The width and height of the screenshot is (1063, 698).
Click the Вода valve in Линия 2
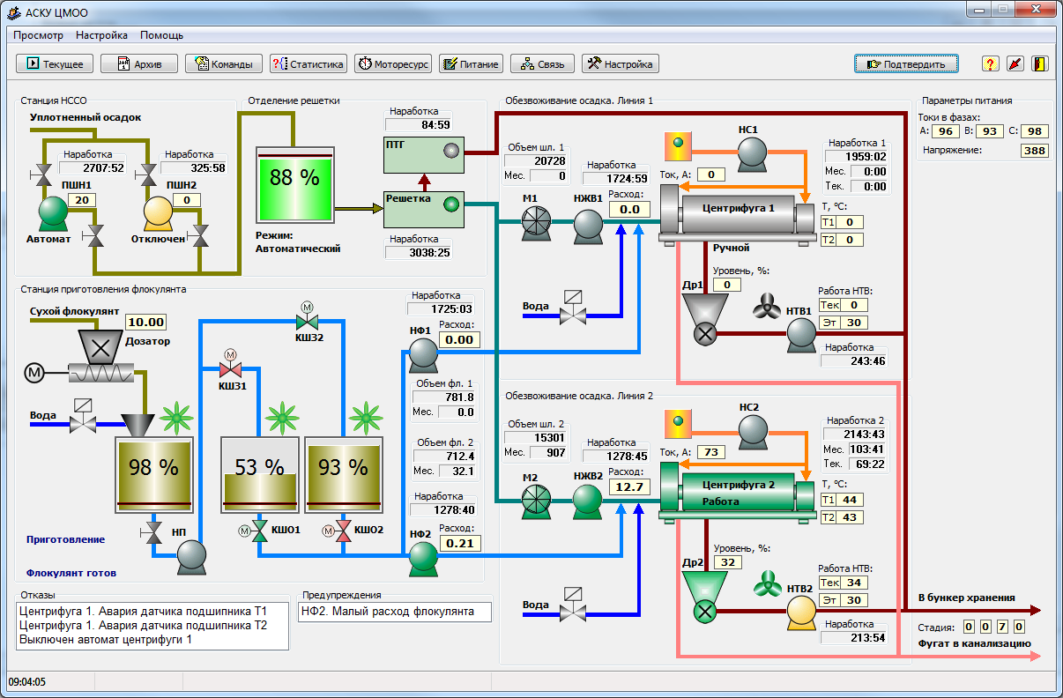coord(573,606)
